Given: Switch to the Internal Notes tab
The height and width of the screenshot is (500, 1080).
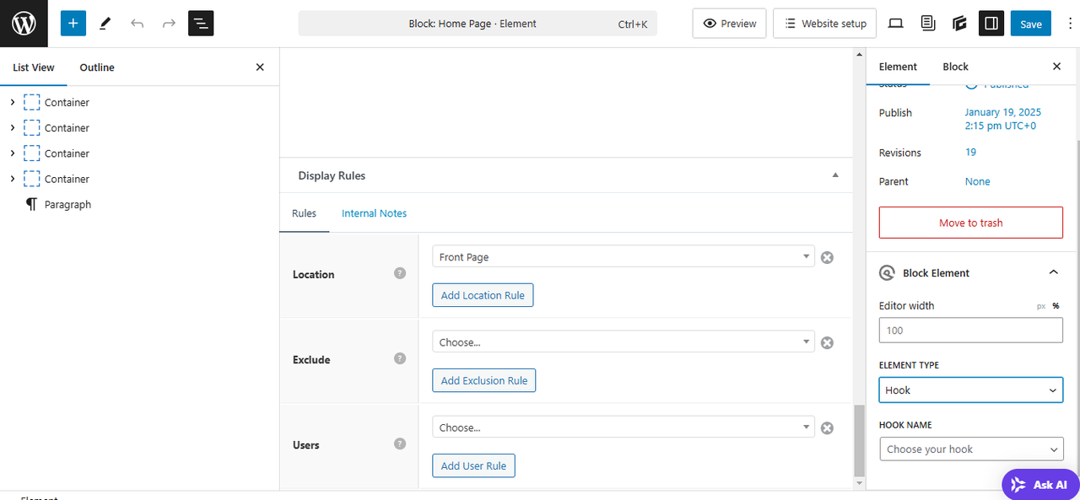Looking at the screenshot, I should tap(374, 213).
